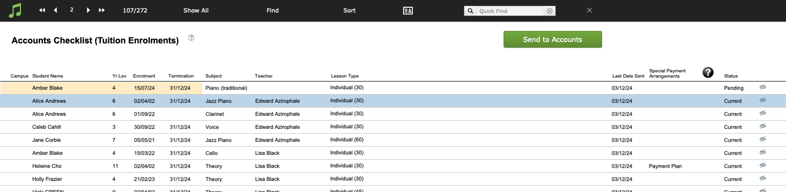Clear the Quick Find field
The image size is (786, 192).
tap(549, 11)
